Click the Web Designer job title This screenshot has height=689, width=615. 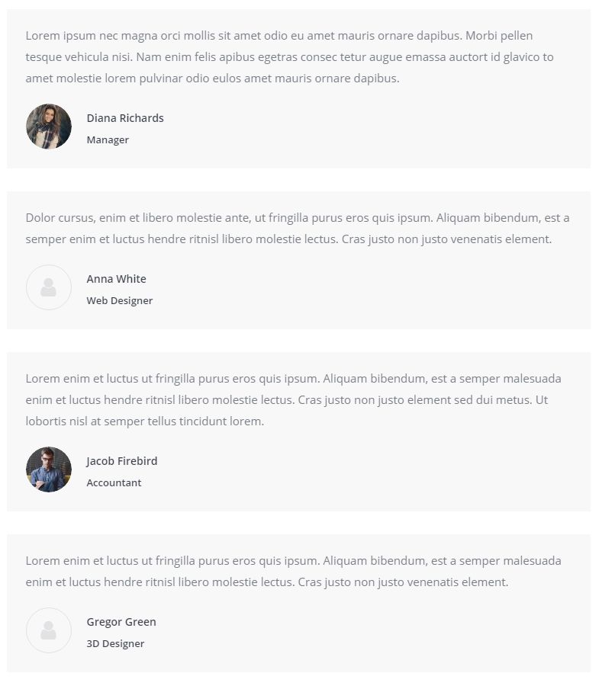[120, 301]
